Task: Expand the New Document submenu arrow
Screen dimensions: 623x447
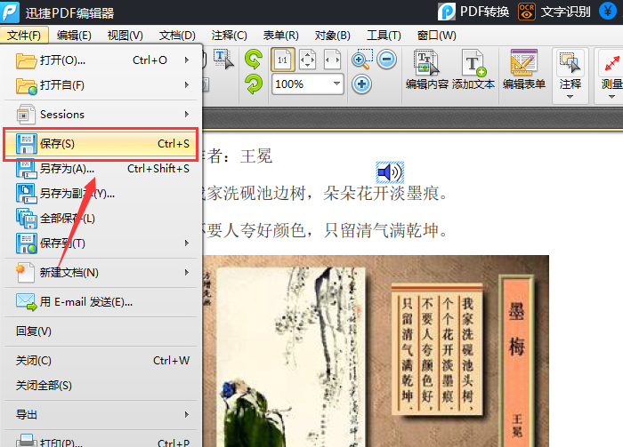Action: pos(186,272)
